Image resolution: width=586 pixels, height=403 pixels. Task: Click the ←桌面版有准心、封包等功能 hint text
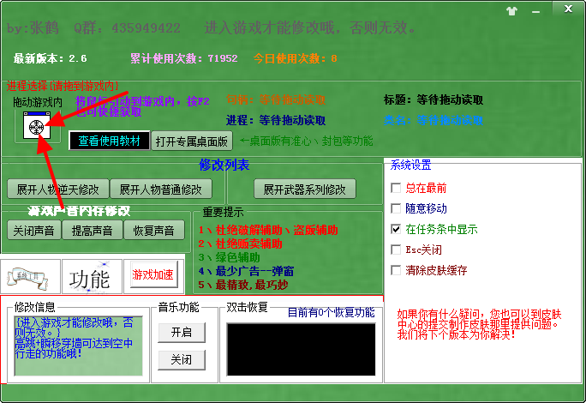tap(307, 141)
